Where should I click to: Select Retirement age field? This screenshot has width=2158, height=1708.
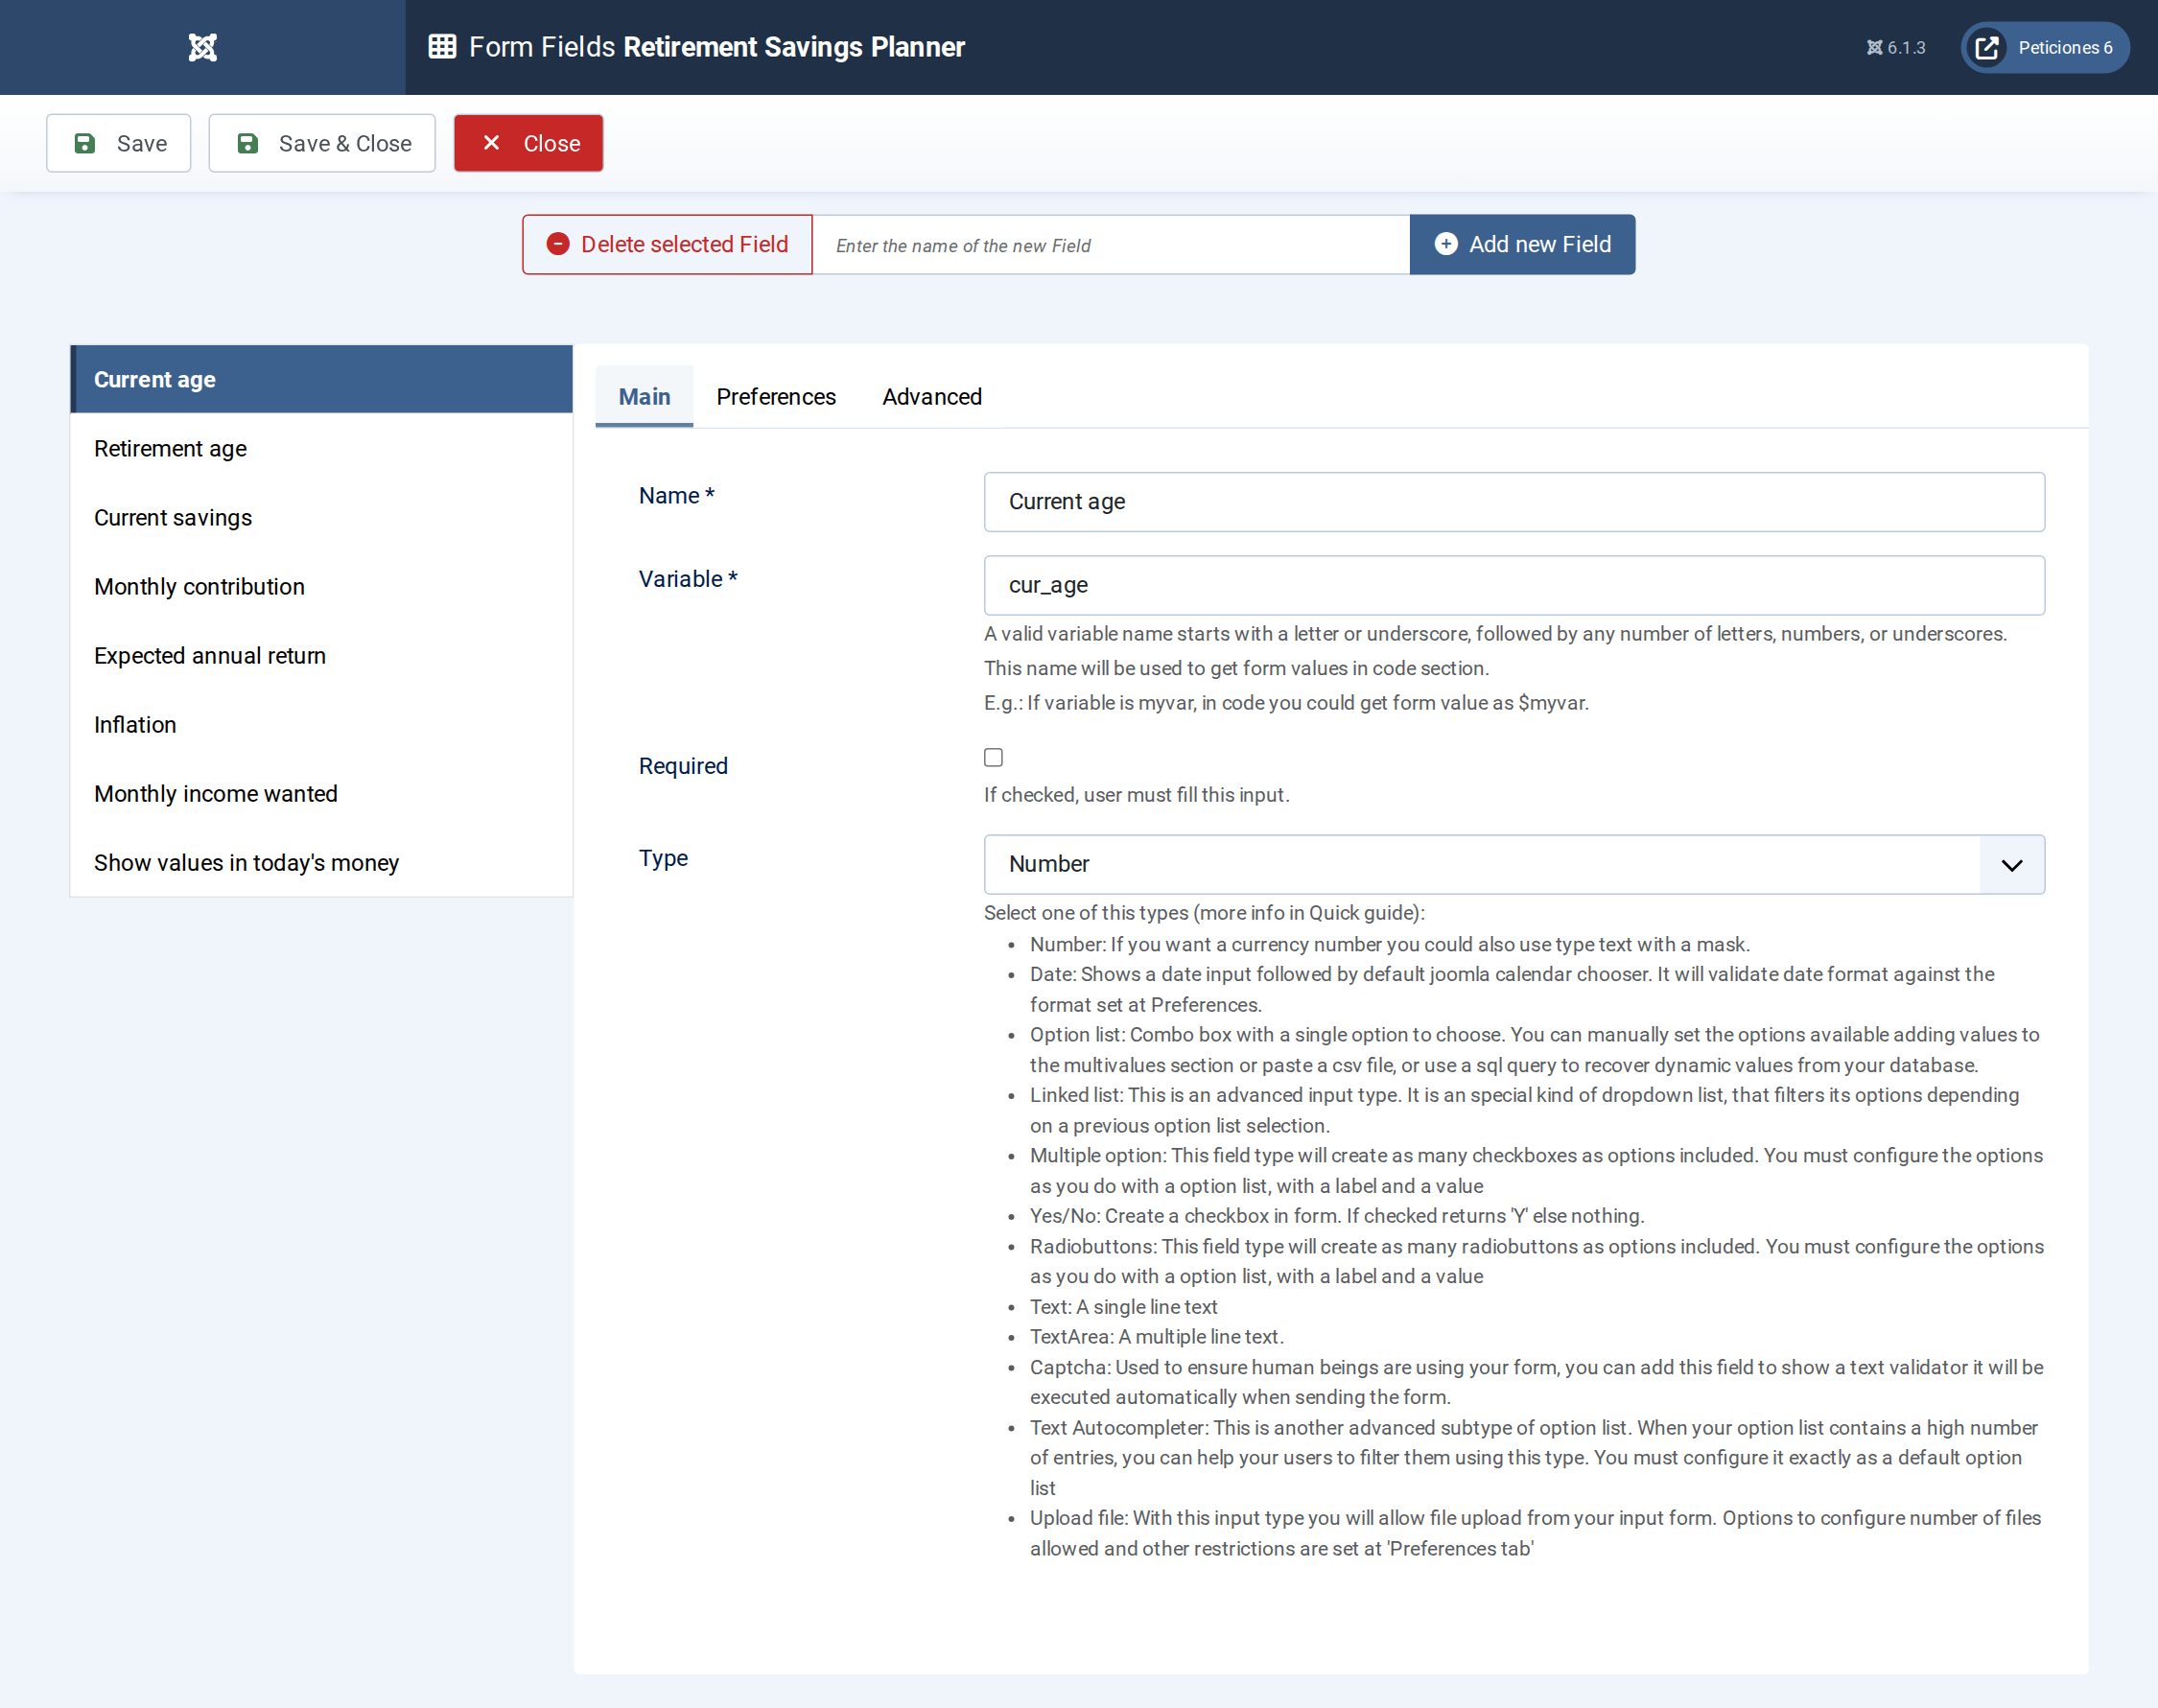[x=321, y=448]
